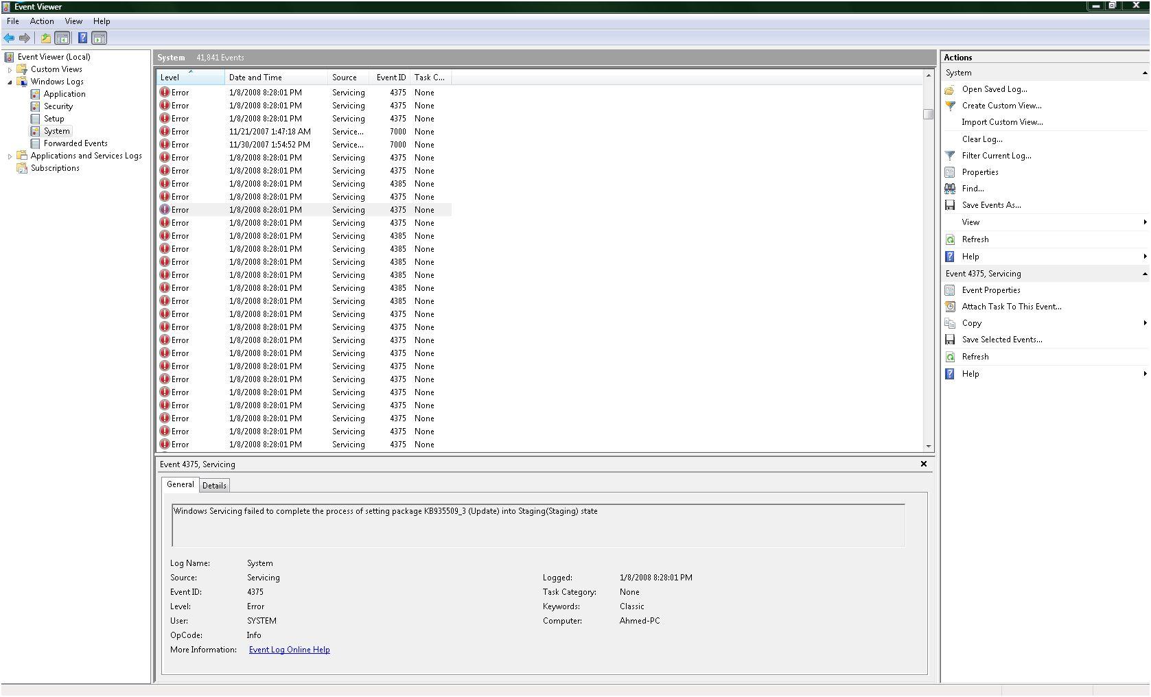Click the Subscriptions icon in tree
1151x697 pixels.
(22, 168)
